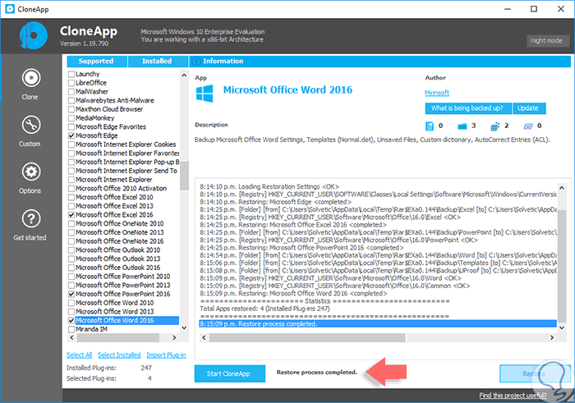Open the Options gear icon
The width and height of the screenshot is (575, 403).
pyautogui.click(x=31, y=172)
